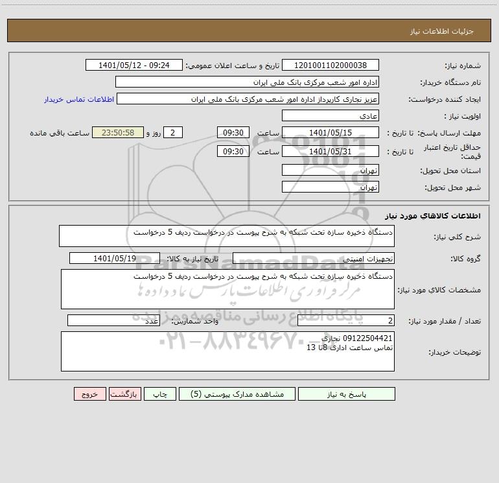
Task: Click the تاریخ نیاز به کالا field 1401/05/19
Action: [115, 258]
